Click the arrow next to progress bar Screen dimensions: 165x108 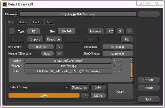pyautogui.click(x=85, y=96)
